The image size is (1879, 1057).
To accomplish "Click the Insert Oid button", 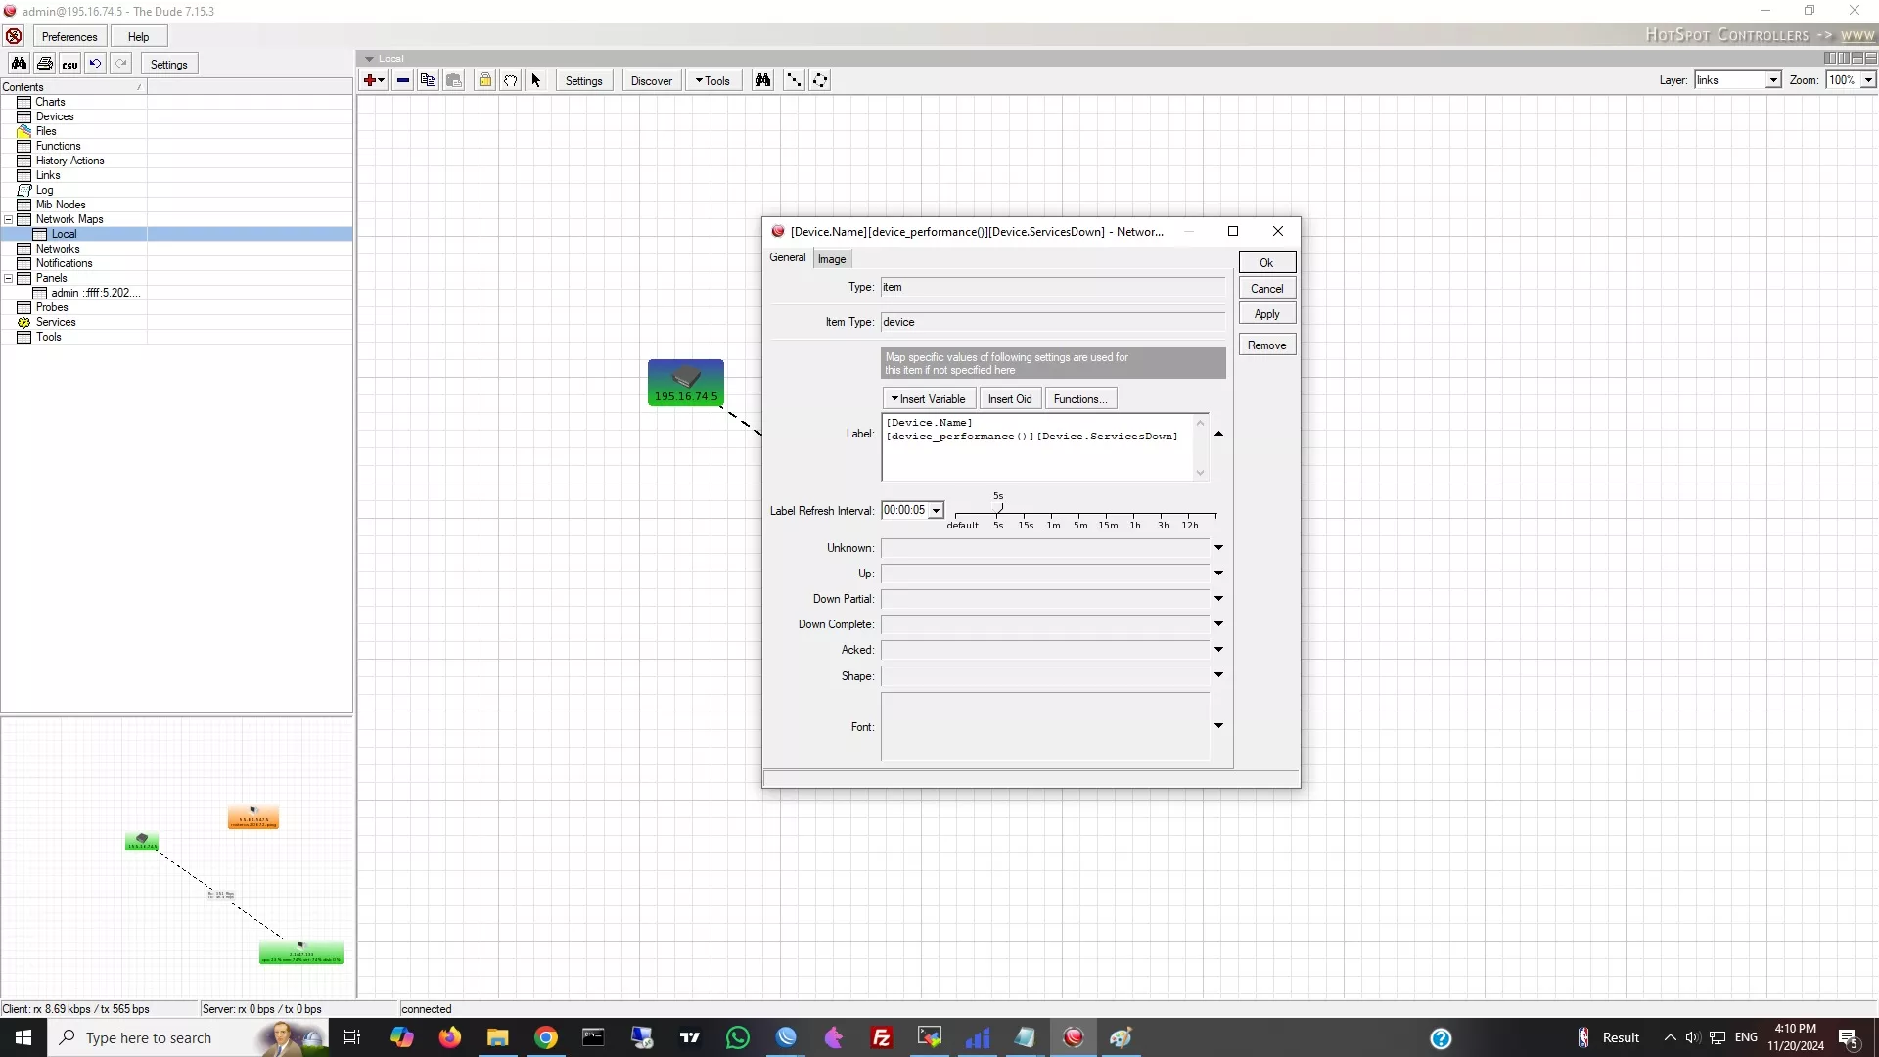I will pos(1010,398).
